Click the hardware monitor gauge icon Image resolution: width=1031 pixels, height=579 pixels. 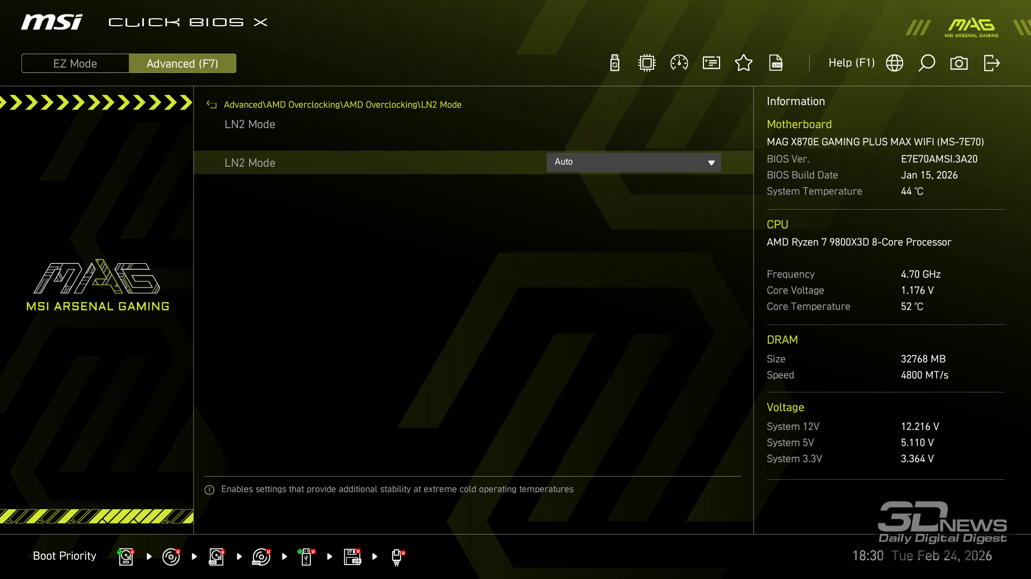point(679,63)
